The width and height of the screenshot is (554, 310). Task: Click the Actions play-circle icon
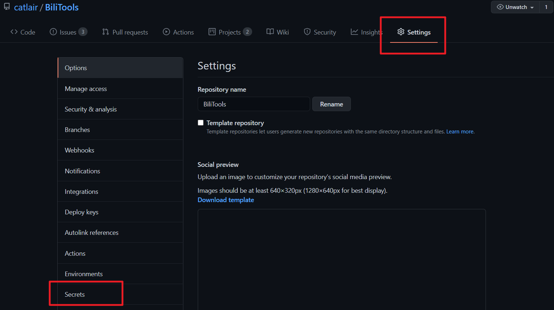click(166, 32)
